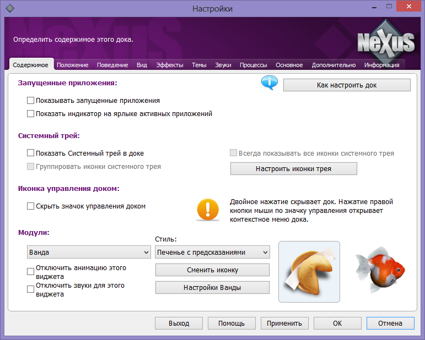Click the blue info speech bubble icon

tap(270, 83)
